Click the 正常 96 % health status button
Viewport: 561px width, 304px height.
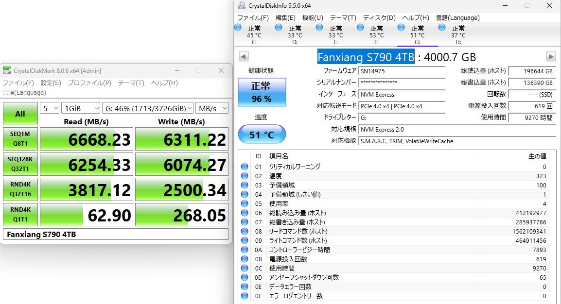click(262, 92)
